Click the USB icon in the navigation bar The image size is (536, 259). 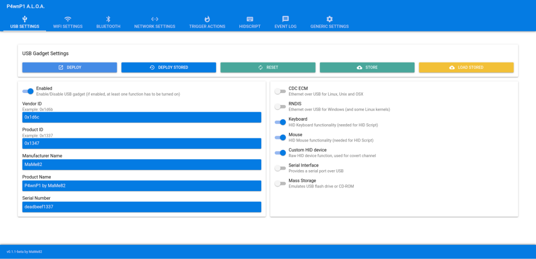click(x=25, y=19)
